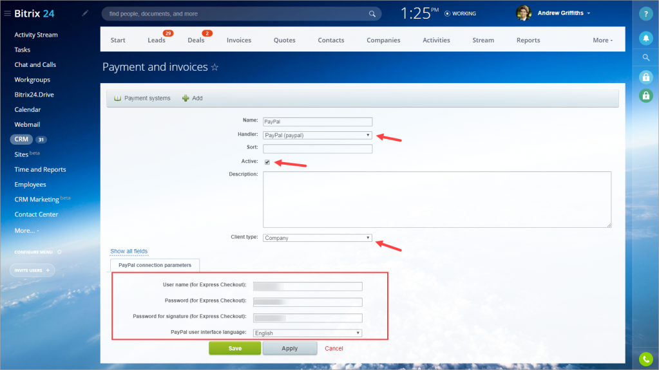Open CRM Marketing in sidebar
The width and height of the screenshot is (659, 370).
point(42,199)
